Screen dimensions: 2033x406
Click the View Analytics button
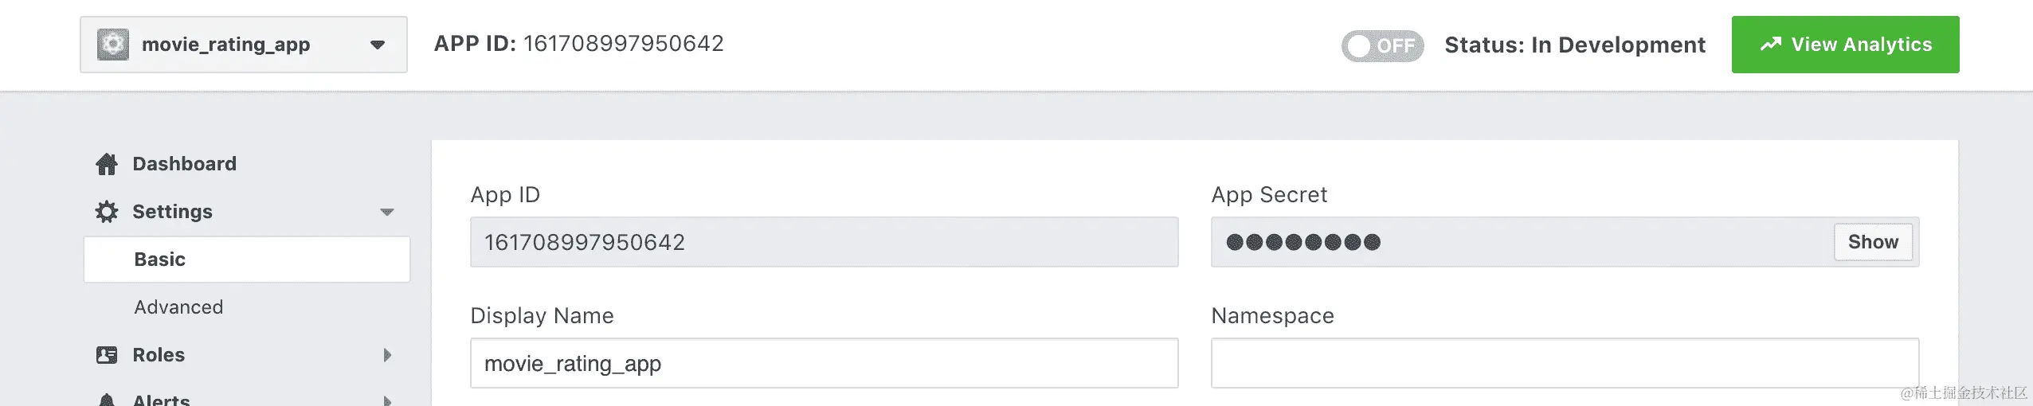click(1845, 45)
